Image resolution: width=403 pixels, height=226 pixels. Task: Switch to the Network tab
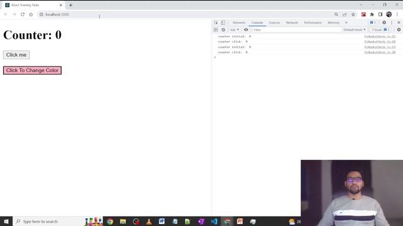292,23
